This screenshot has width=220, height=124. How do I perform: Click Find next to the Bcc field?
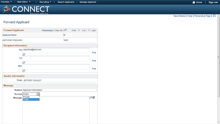tap(94, 69)
